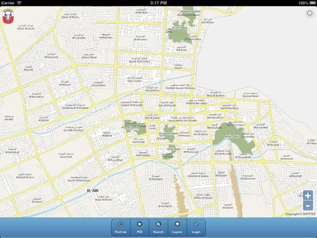Open the Layers panel button
The width and height of the screenshot is (317, 238).
(x=177, y=227)
